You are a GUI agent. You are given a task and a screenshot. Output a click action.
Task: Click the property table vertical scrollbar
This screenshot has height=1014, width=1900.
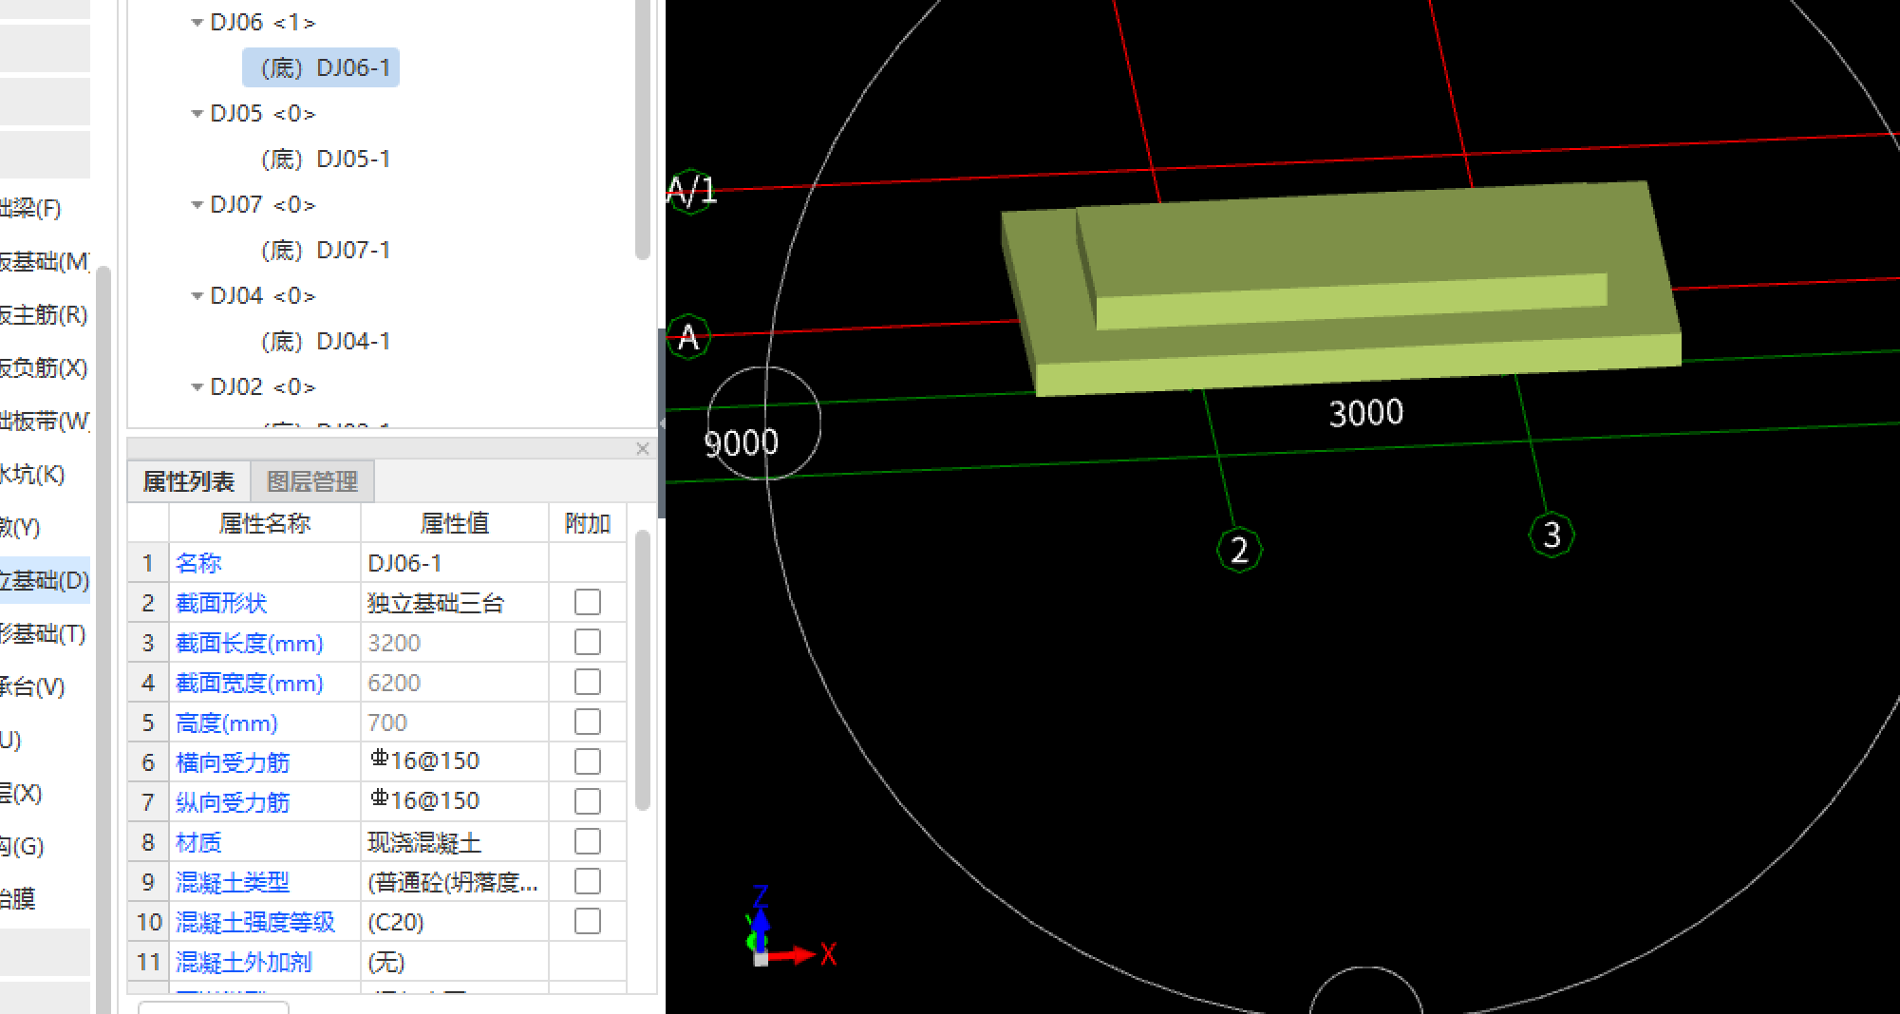tap(643, 670)
